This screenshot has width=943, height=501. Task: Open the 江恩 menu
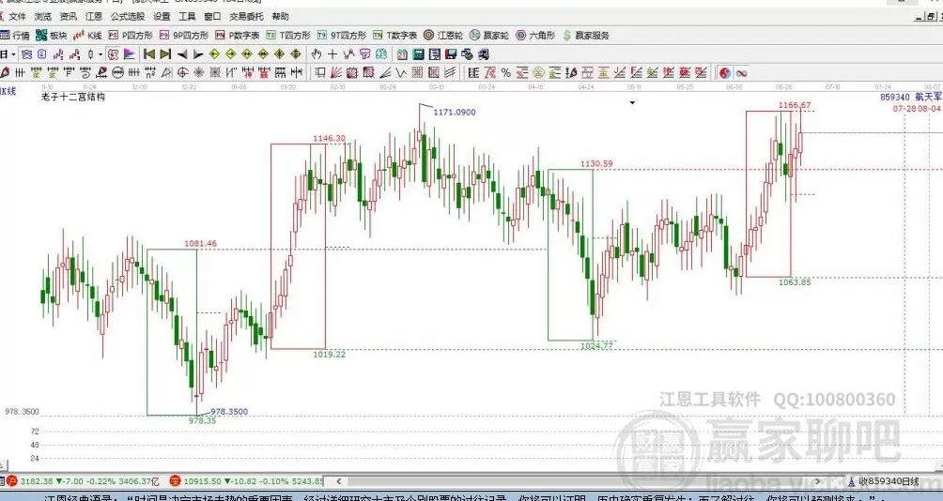[x=94, y=17]
